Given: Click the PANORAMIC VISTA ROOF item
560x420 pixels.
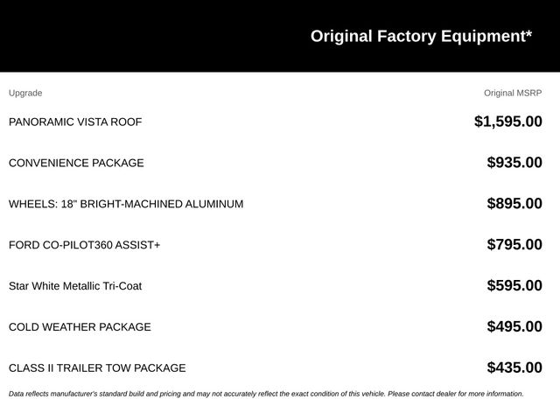Looking at the screenshot, I should 75,122.
